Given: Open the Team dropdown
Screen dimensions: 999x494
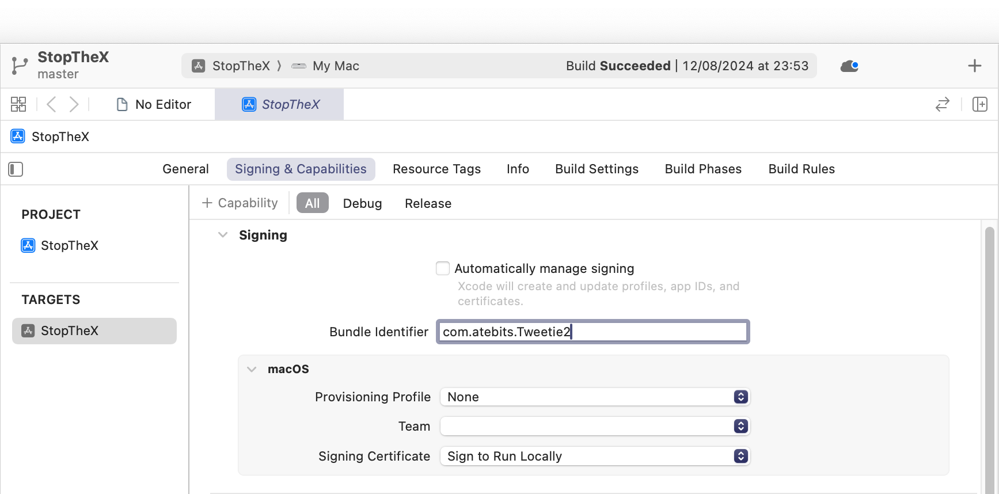Looking at the screenshot, I should pos(595,426).
